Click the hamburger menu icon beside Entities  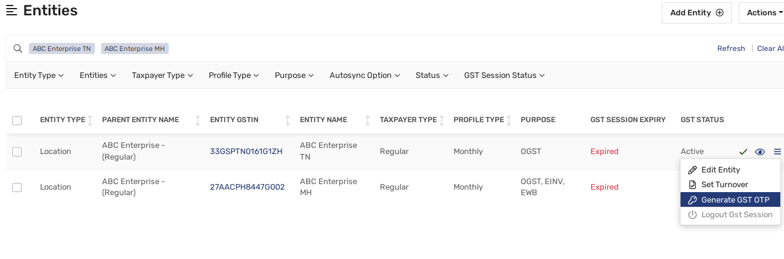(x=11, y=10)
